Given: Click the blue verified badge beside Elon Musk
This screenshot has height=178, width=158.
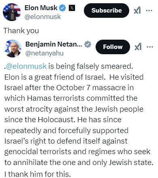Looking at the screenshot, I should (63, 8).
